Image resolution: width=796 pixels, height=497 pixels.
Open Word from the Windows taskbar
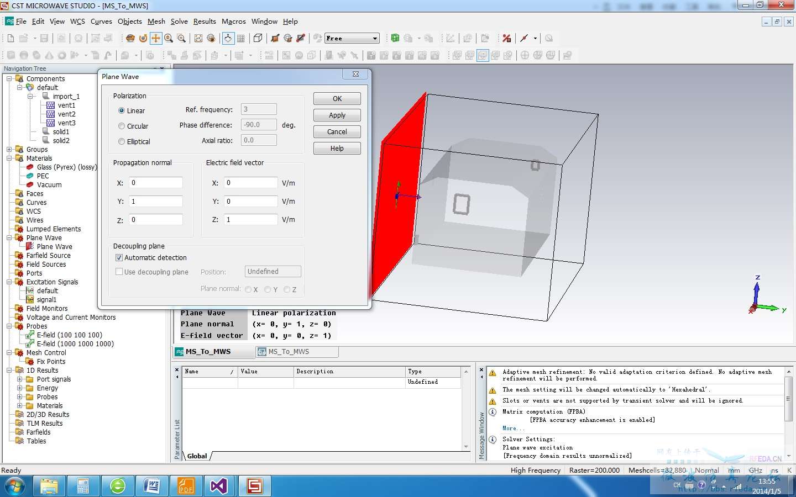[x=151, y=486]
